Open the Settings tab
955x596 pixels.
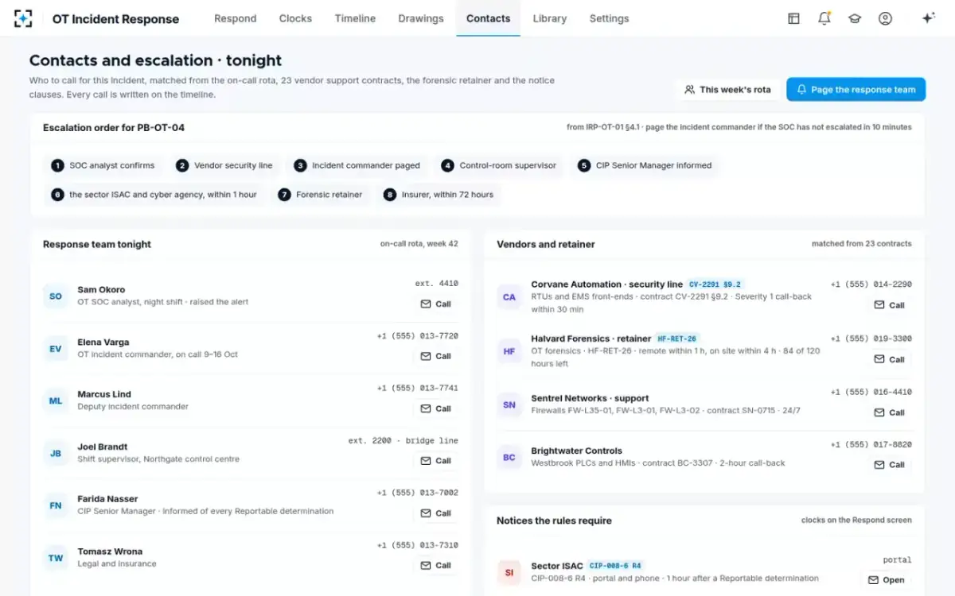tap(609, 18)
